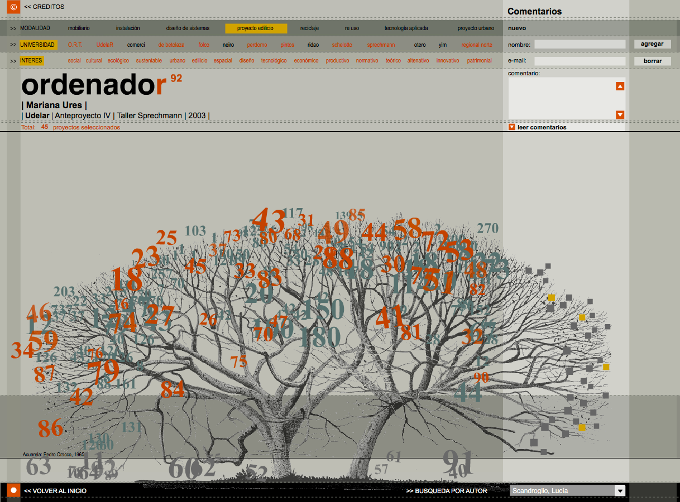Select instalación modality

click(x=128, y=28)
